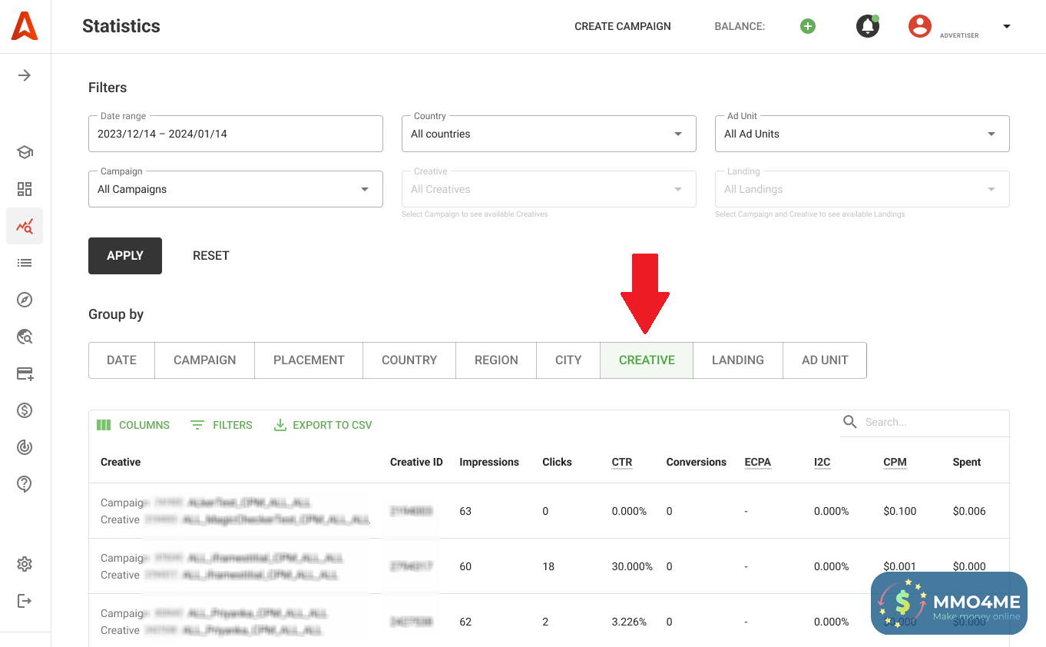
Task: Group statistics by Placement
Action: (x=309, y=360)
